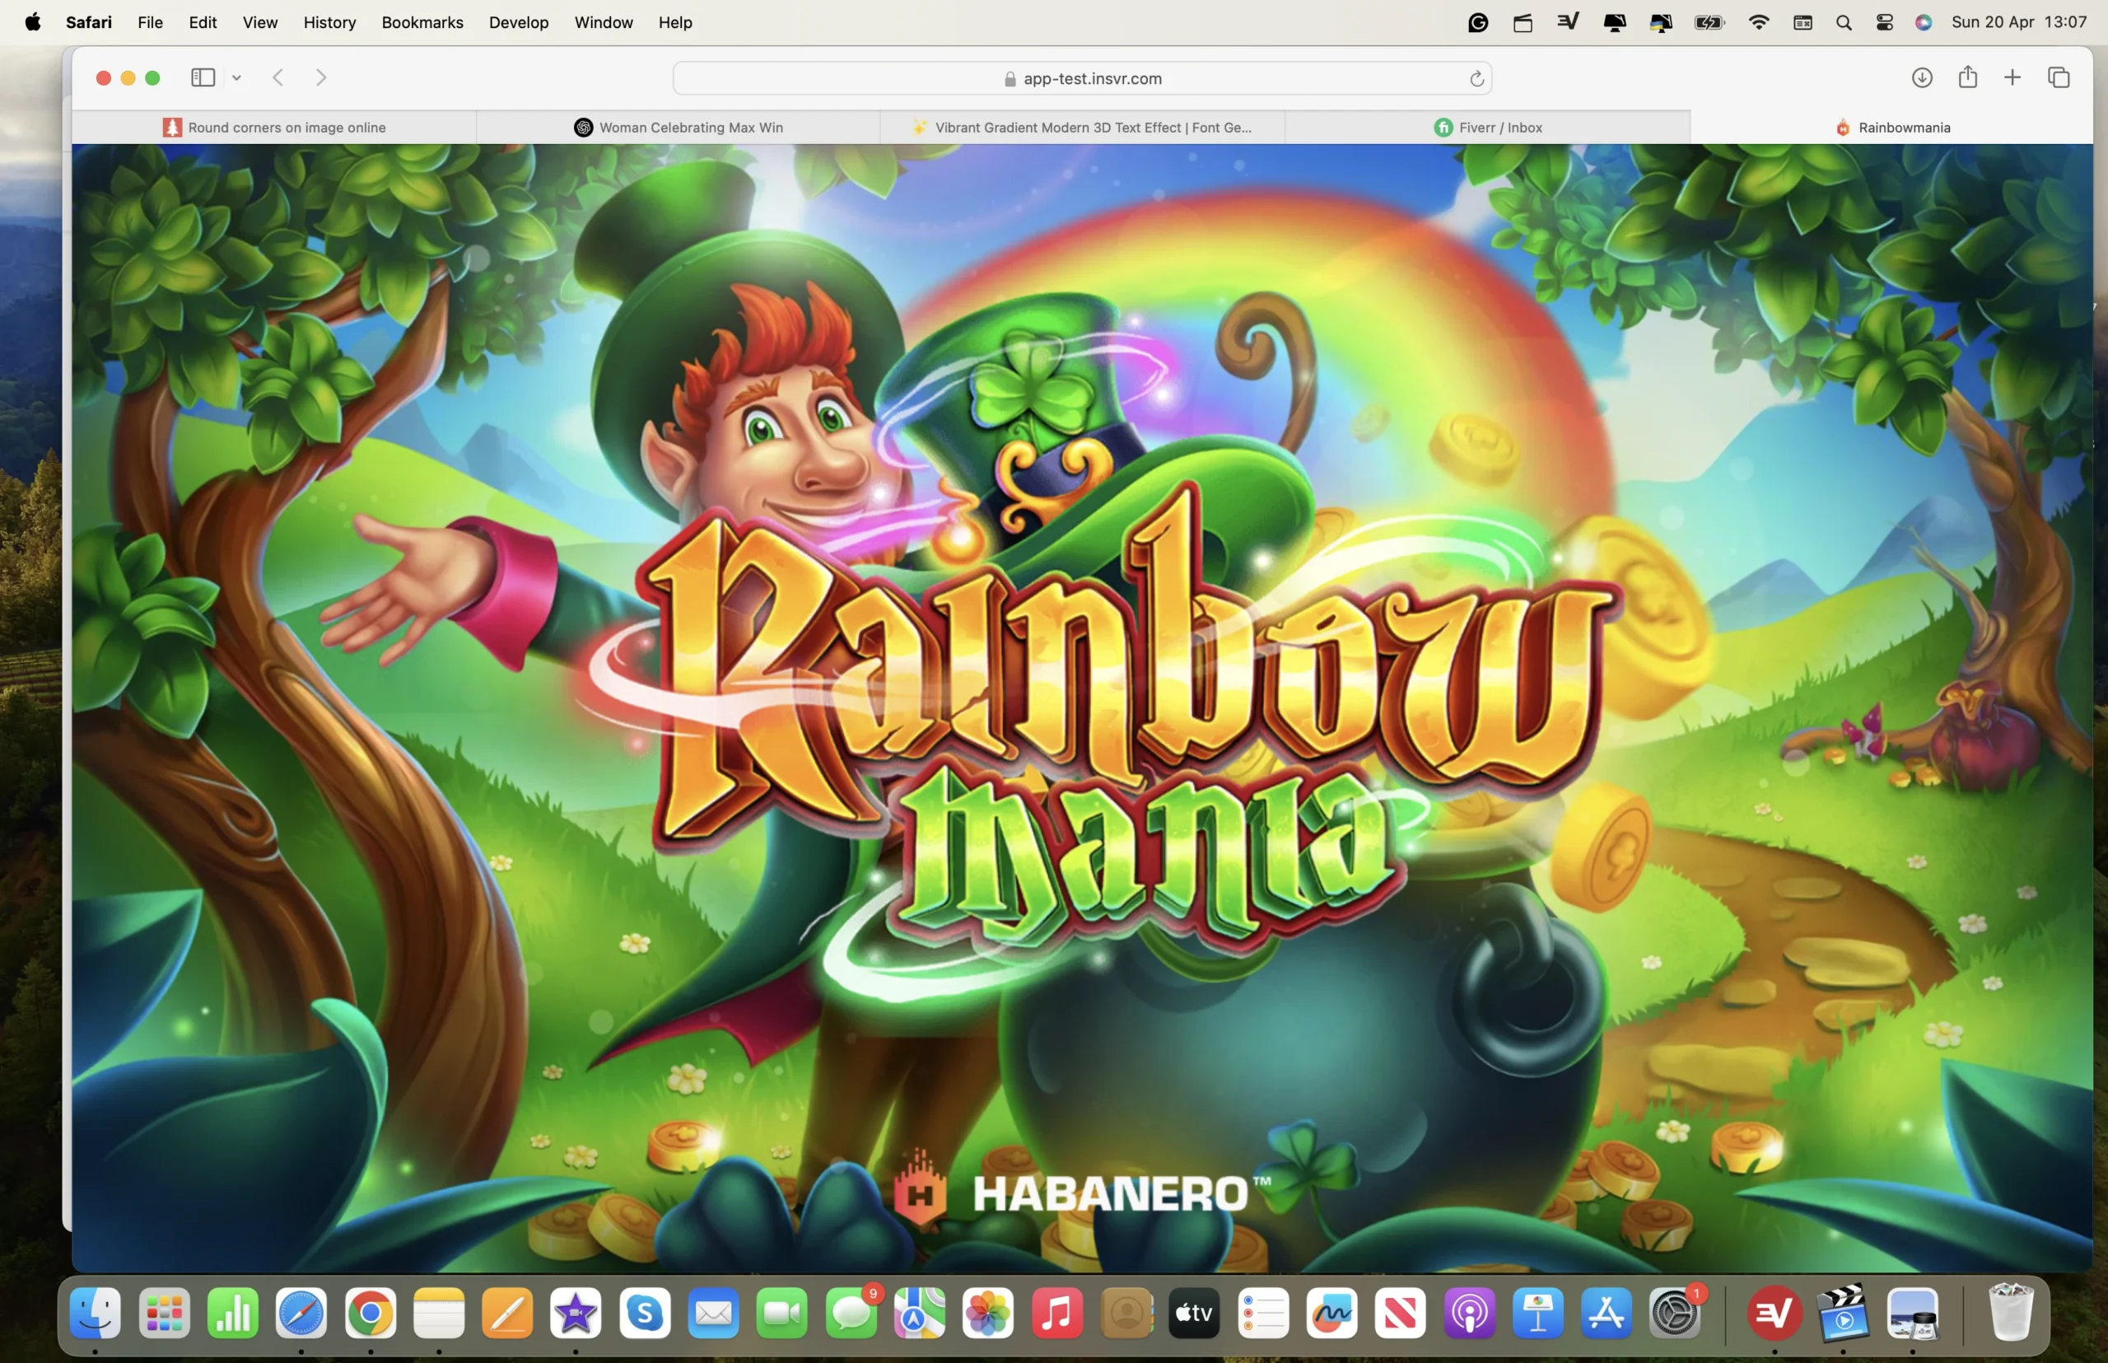Screen dimensions: 2108x1363
Task: Go forward with the forward arrow
Action: click(x=321, y=78)
